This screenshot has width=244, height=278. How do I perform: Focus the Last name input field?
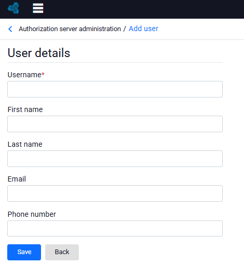click(x=115, y=159)
